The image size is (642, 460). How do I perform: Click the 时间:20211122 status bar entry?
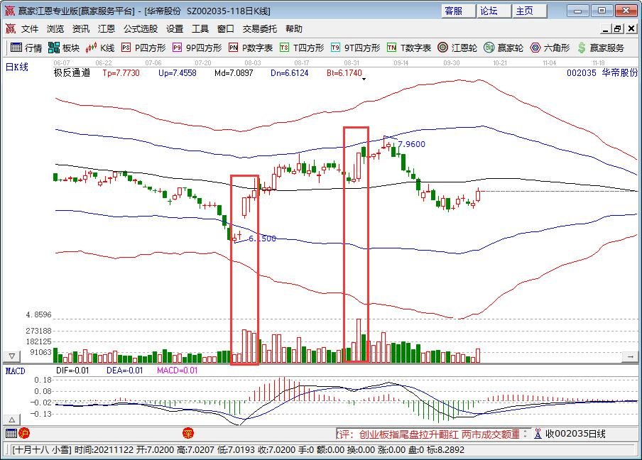(104, 450)
